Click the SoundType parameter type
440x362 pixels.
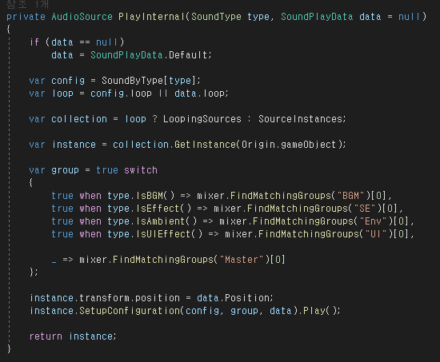(216, 17)
